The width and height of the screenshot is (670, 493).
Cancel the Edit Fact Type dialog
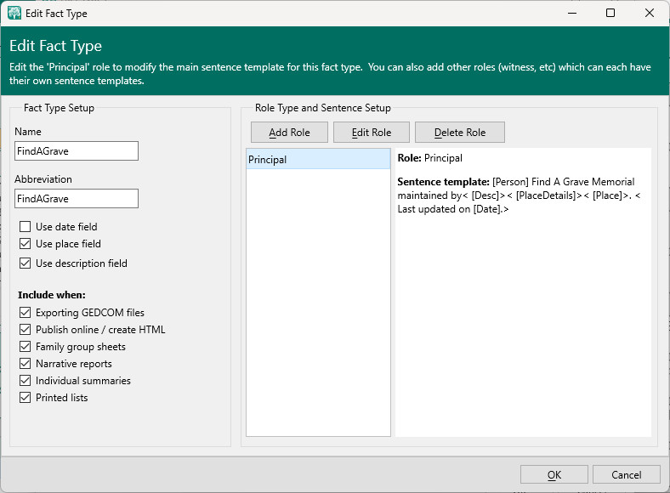[626, 475]
